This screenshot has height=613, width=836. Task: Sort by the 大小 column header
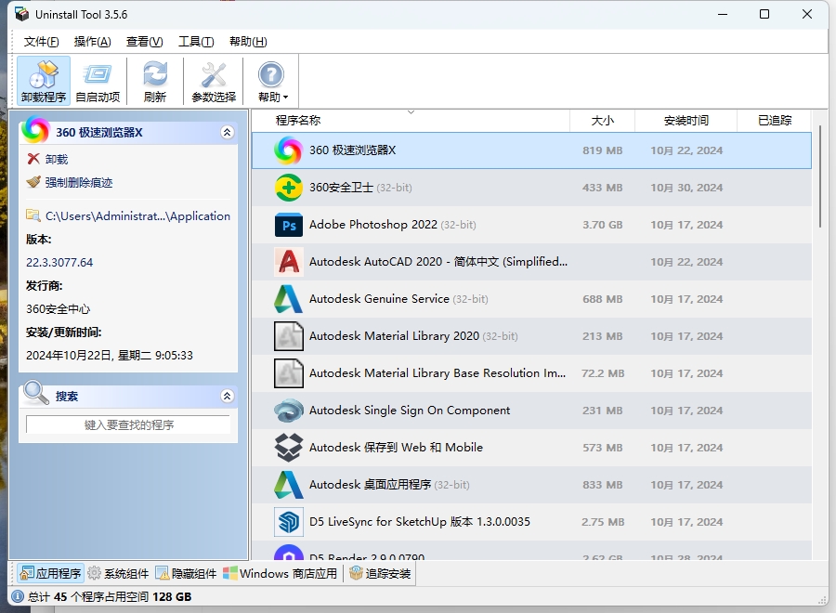pos(603,121)
